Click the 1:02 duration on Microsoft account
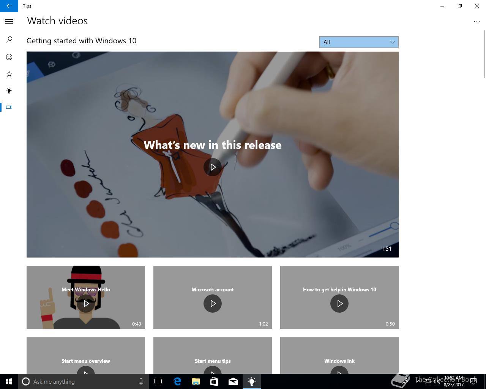This screenshot has height=389, width=486. (x=263, y=324)
